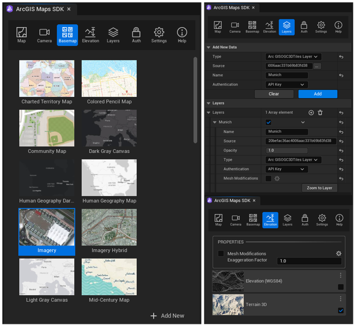Open Authentication dropdown under Add New Data

click(287, 85)
